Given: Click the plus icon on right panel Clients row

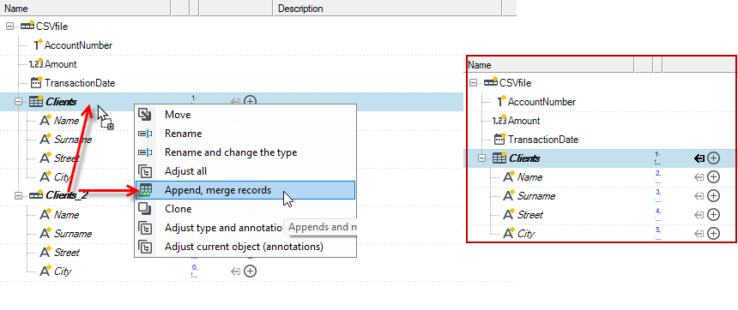Looking at the screenshot, I should pyautogui.click(x=714, y=158).
